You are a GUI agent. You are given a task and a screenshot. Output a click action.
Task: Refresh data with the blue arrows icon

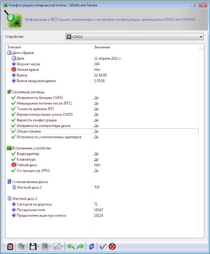click(x=92, y=247)
